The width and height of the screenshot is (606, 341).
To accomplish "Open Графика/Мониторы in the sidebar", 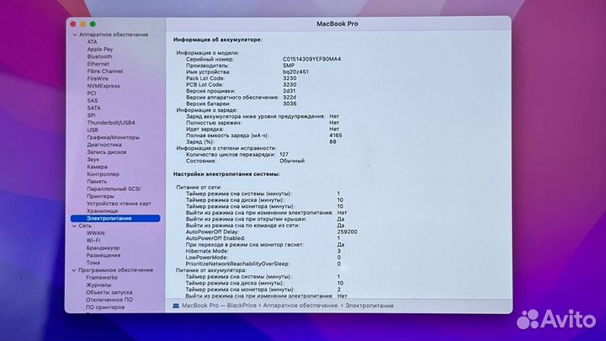I will [x=113, y=137].
